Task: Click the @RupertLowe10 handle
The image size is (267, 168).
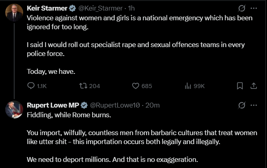Action: coord(115,106)
